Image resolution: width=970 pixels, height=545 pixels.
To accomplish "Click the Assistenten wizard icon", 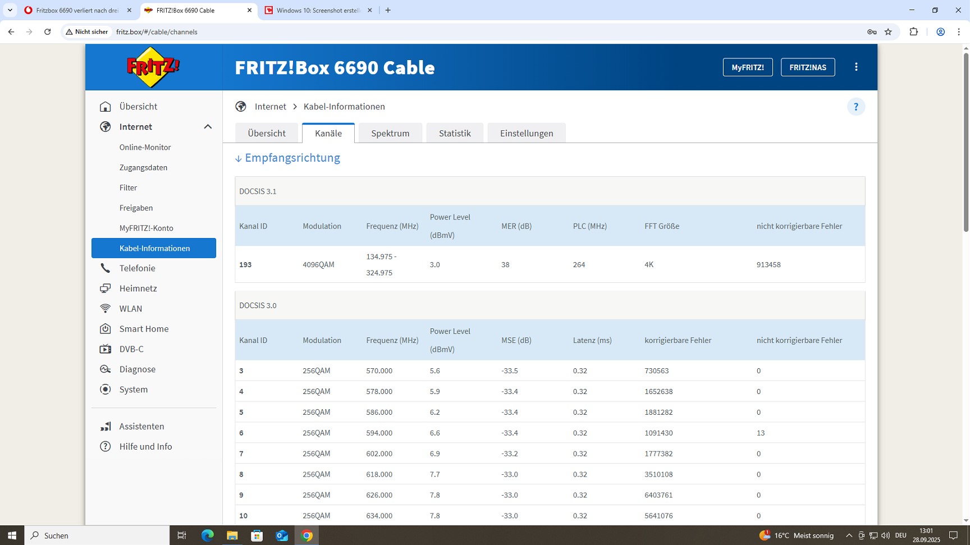I will pyautogui.click(x=105, y=427).
